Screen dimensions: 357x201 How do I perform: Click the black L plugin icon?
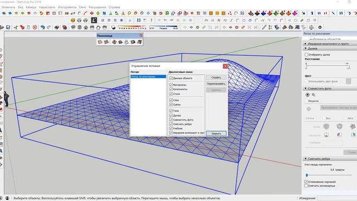pos(94,20)
